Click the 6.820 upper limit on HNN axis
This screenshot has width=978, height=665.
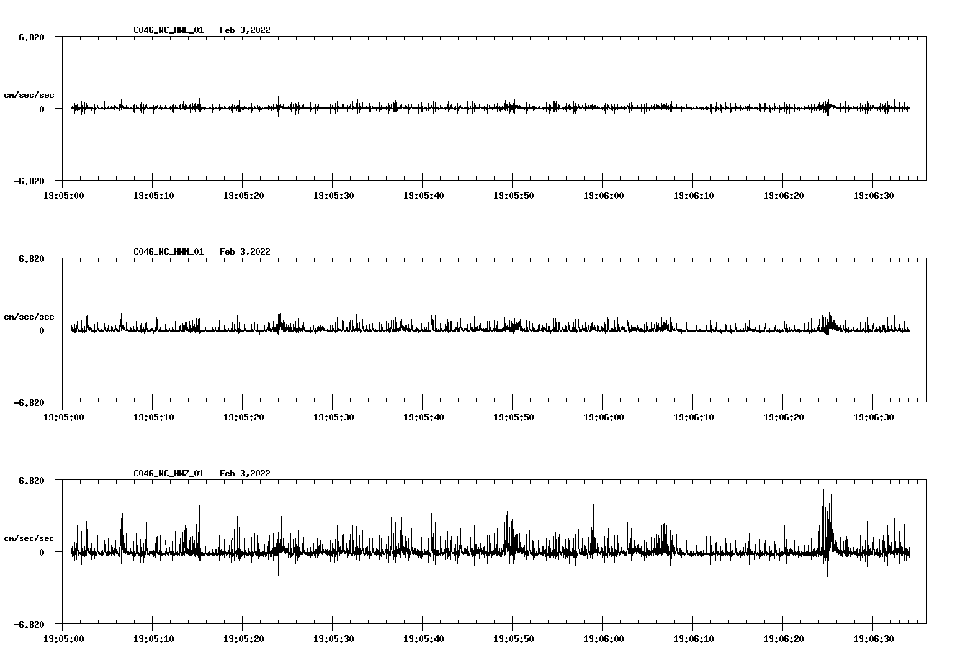(31, 258)
